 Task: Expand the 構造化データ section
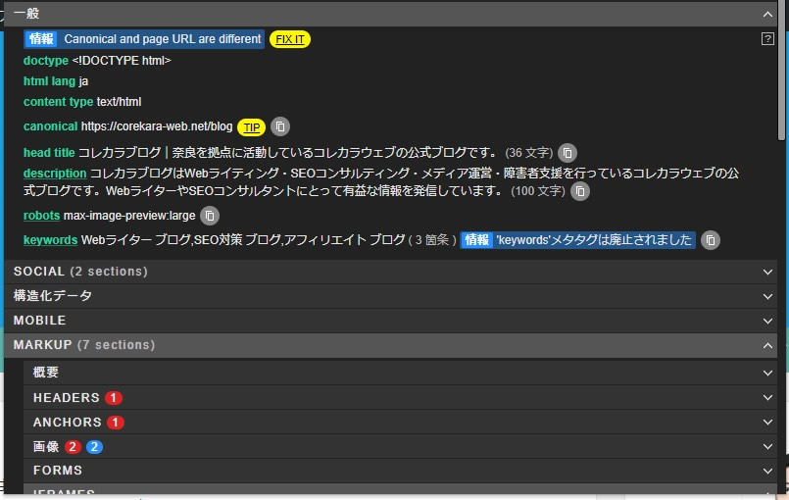pos(767,296)
